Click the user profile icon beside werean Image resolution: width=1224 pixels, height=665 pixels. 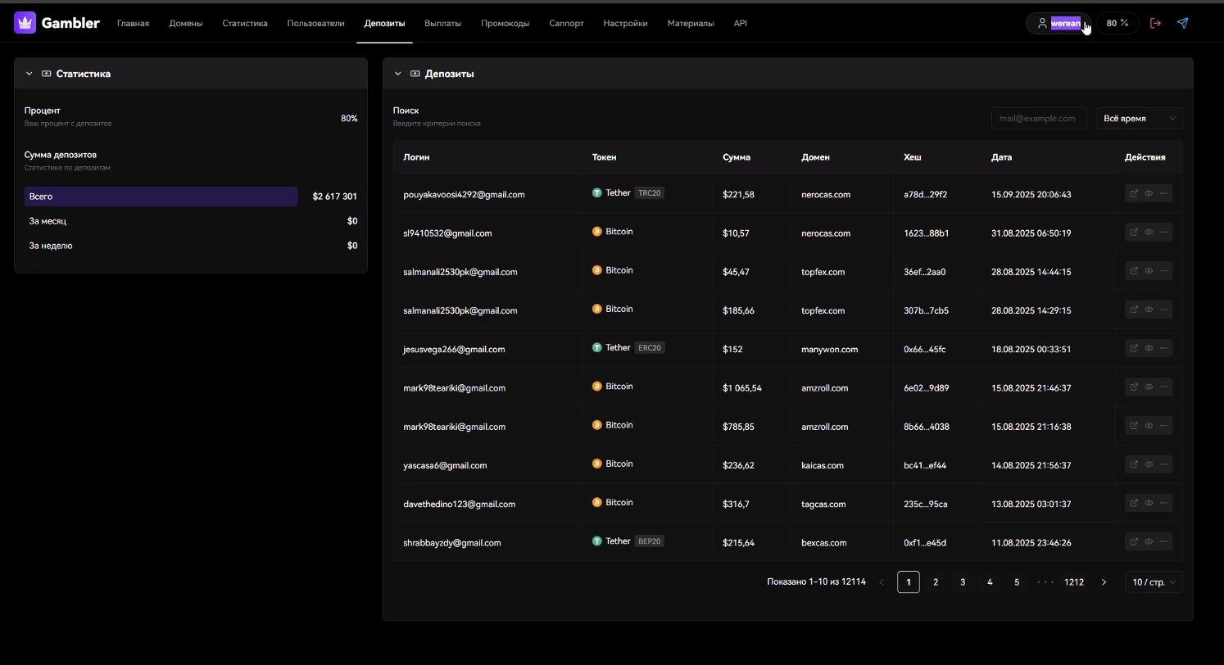coord(1042,23)
